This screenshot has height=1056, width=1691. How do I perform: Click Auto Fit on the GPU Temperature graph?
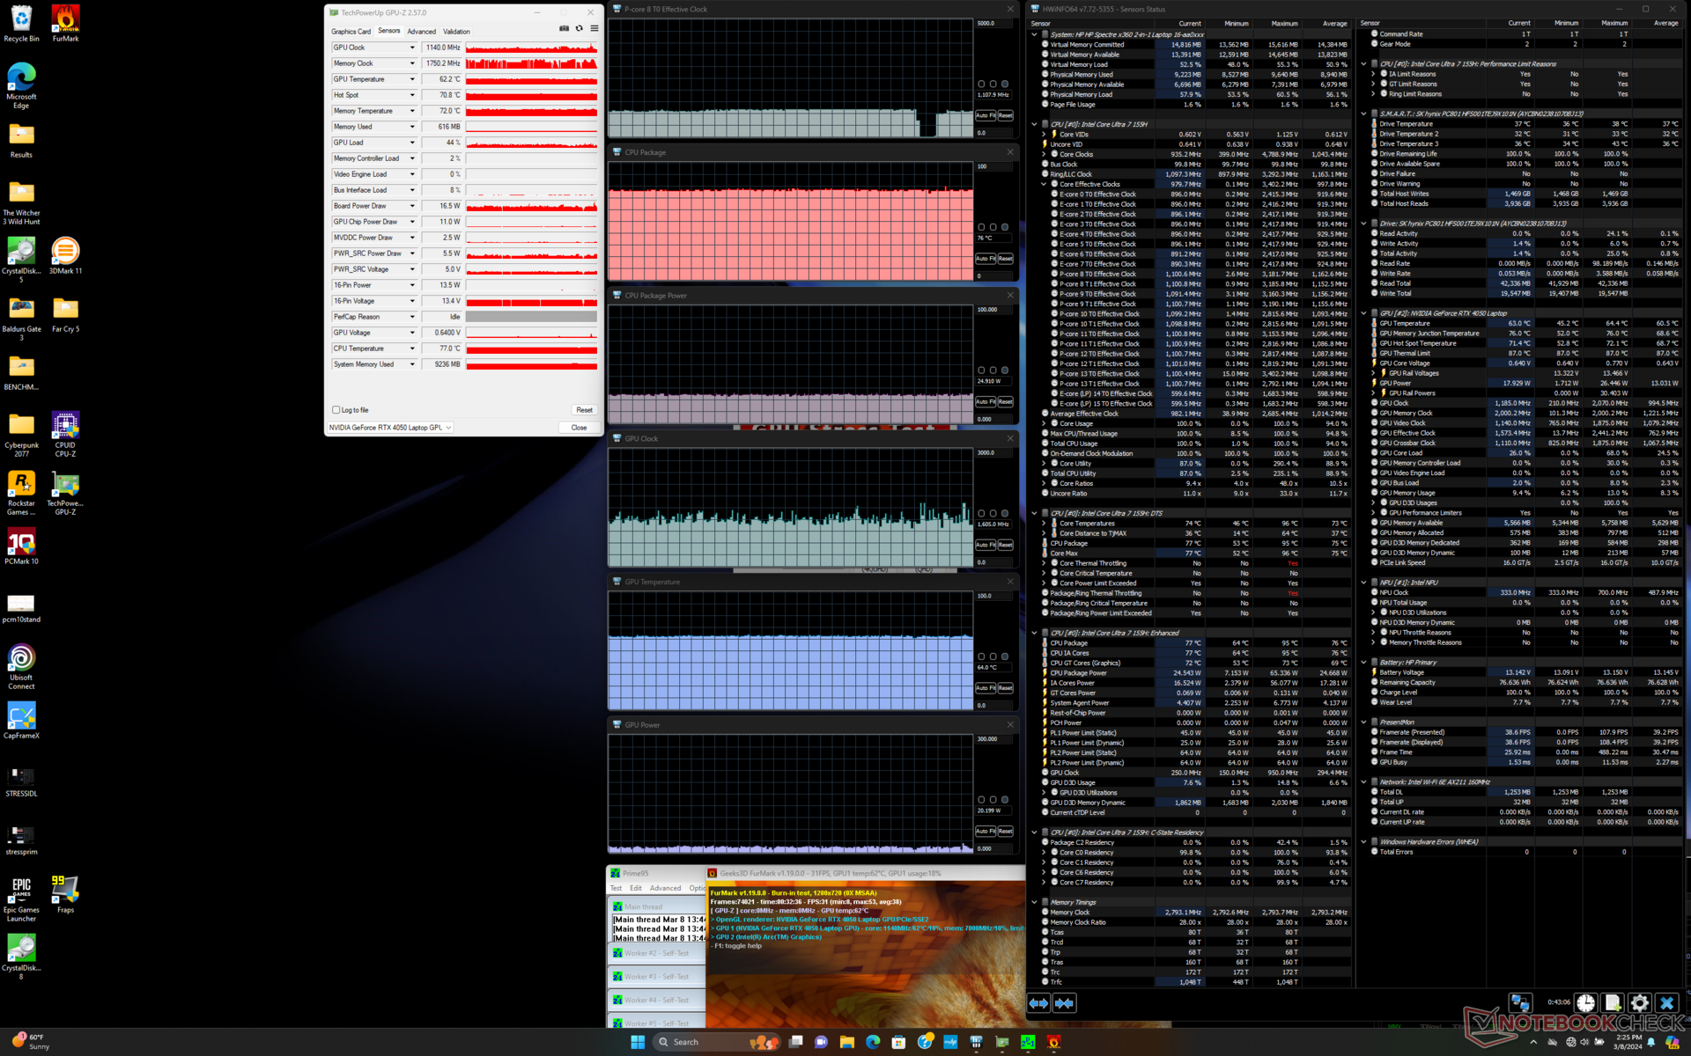986,688
